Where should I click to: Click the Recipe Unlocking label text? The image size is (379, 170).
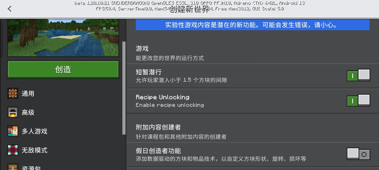[162, 97]
